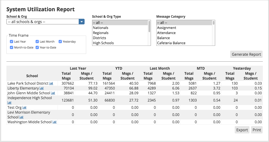Toggle the Month-to-Date checkbox
The image size is (269, 142).
12,47
